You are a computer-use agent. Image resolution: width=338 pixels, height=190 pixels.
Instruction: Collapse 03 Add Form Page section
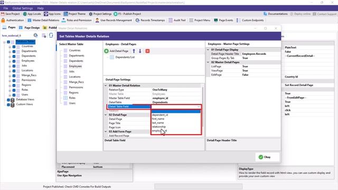tap(106, 131)
